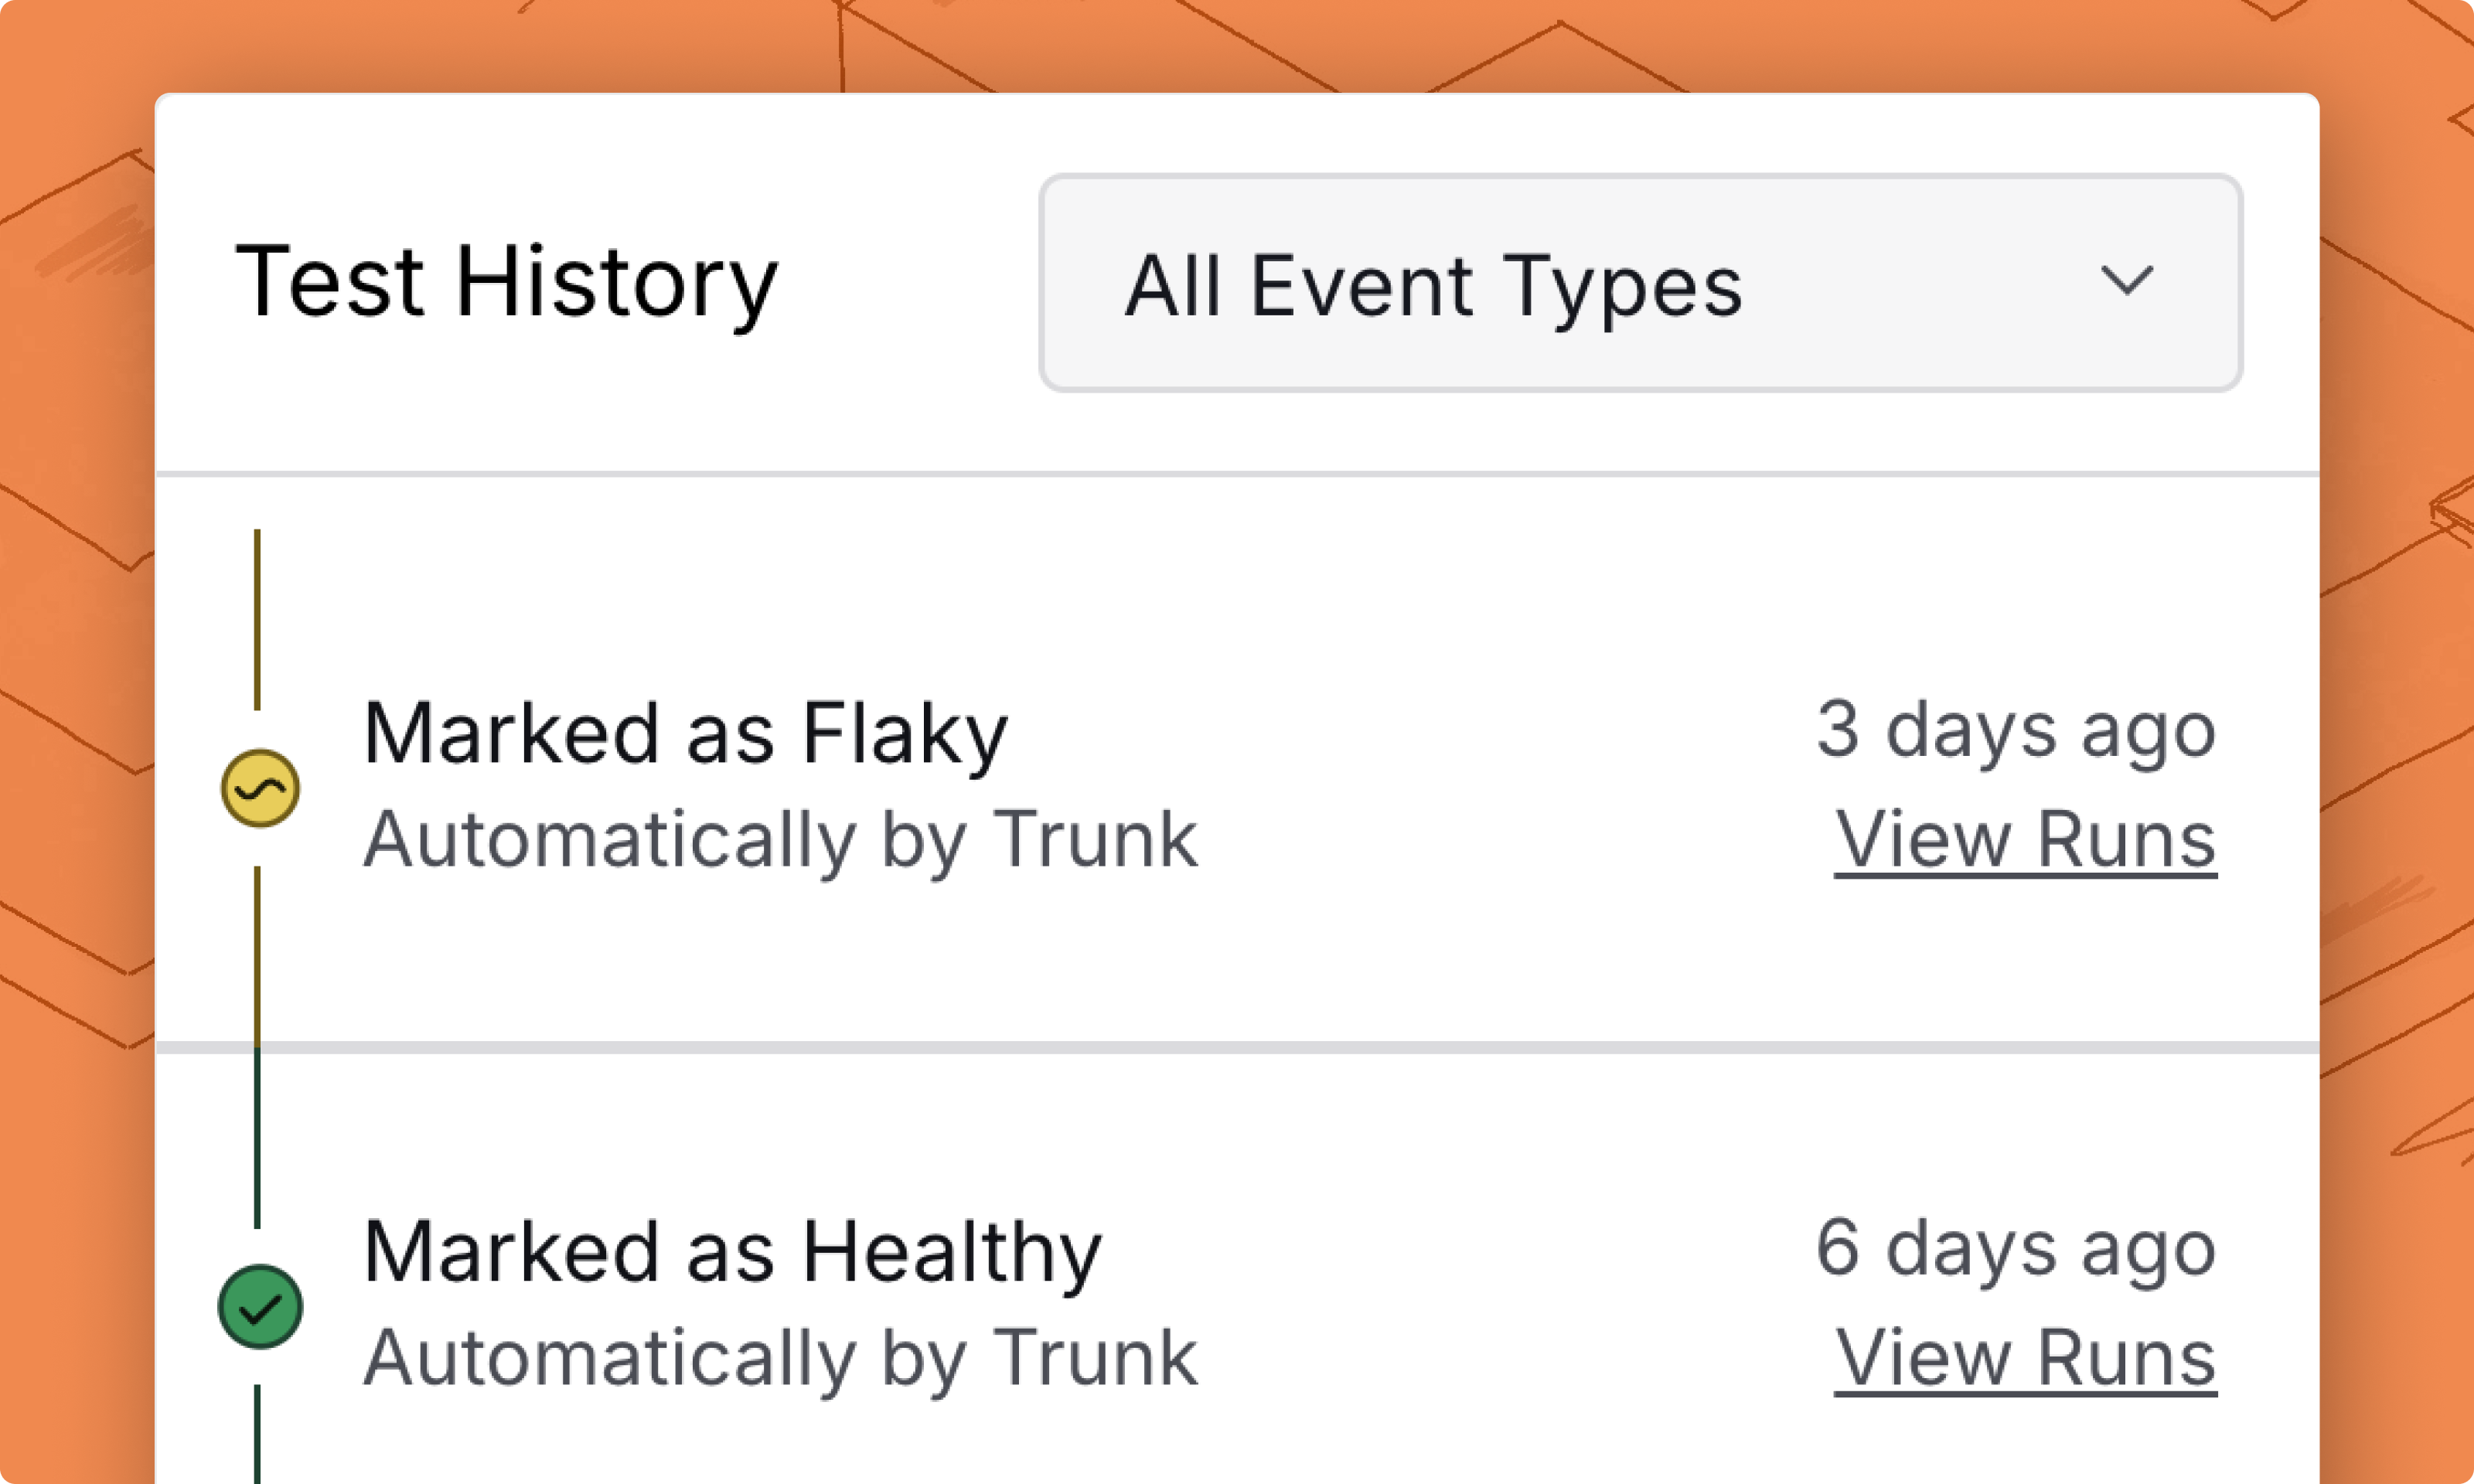Click the 3 days ago timestamp
Viewport: 2474px width, 1484px height.
tap(2016, 730)
